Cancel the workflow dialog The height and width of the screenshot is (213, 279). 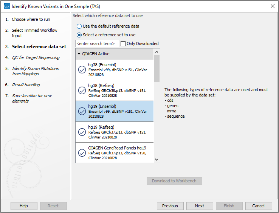click(259, 206)
